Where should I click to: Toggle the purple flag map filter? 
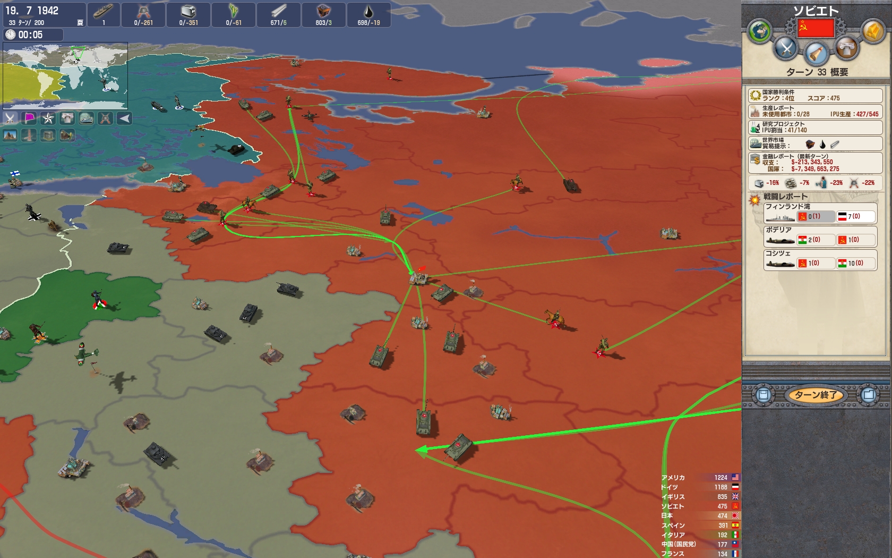click(x=29, y=118)
